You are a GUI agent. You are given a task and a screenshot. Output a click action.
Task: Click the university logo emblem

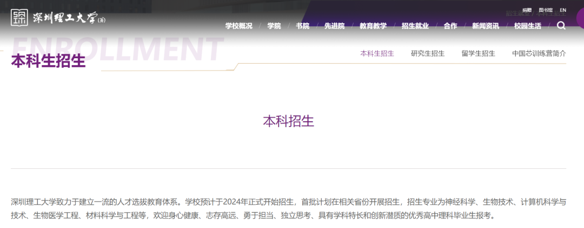[x=19, y=17]
